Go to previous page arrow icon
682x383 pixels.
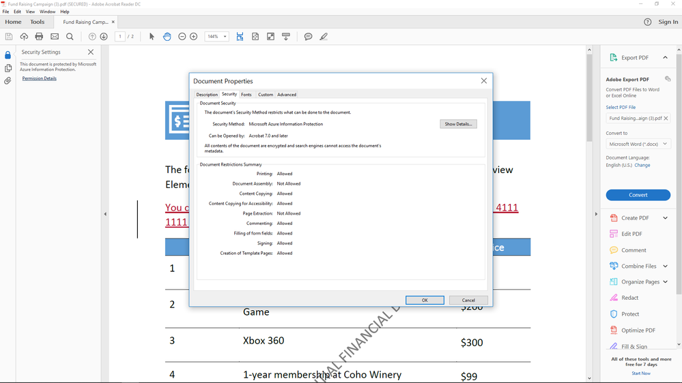click(x=92, y=37)
